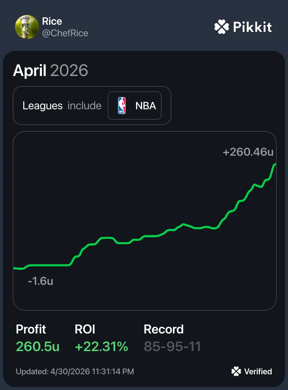Select the NBA league filter chip
The image size is (288, 390).
[x=135, y=106]
